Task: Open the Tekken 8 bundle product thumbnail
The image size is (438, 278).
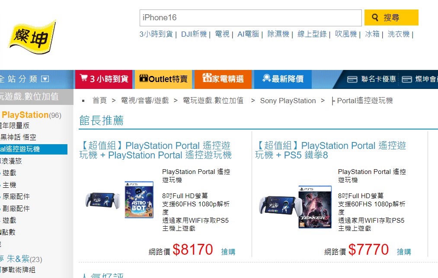Action: (296, 207)
